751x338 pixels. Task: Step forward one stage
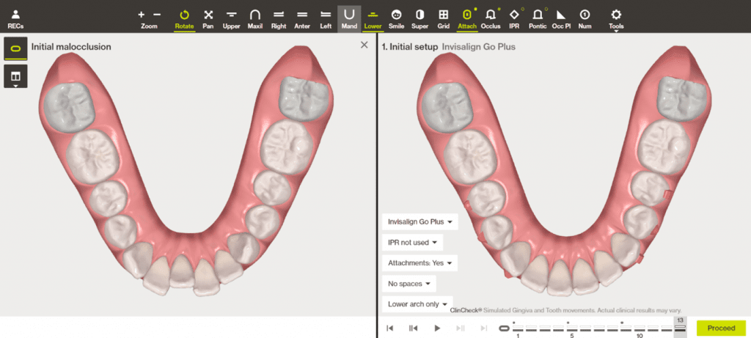(x=461, y=328)
